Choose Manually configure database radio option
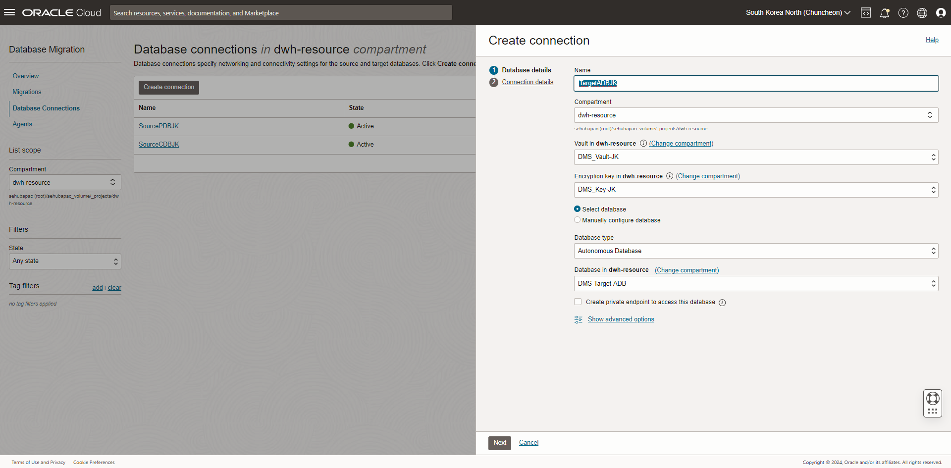The image size is (951, 468). 578,220
